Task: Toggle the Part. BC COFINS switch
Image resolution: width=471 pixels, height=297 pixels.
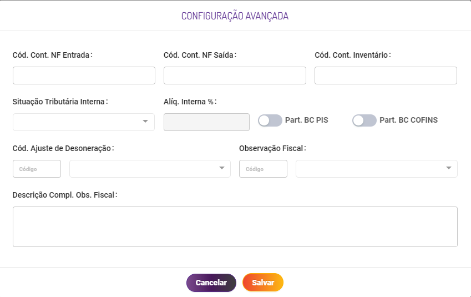Action: (x=364, y=120)
